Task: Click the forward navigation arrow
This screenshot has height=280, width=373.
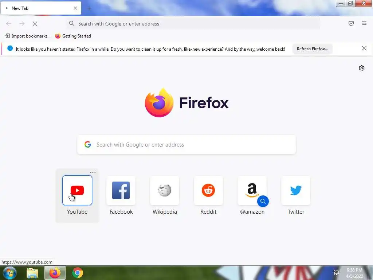Action: [x=22, y=24]
